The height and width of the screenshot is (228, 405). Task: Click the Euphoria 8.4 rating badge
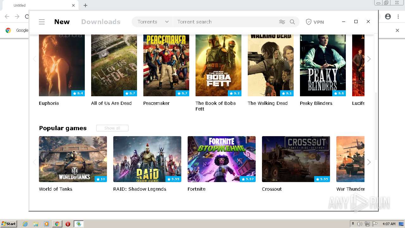[x=78, y=93]
